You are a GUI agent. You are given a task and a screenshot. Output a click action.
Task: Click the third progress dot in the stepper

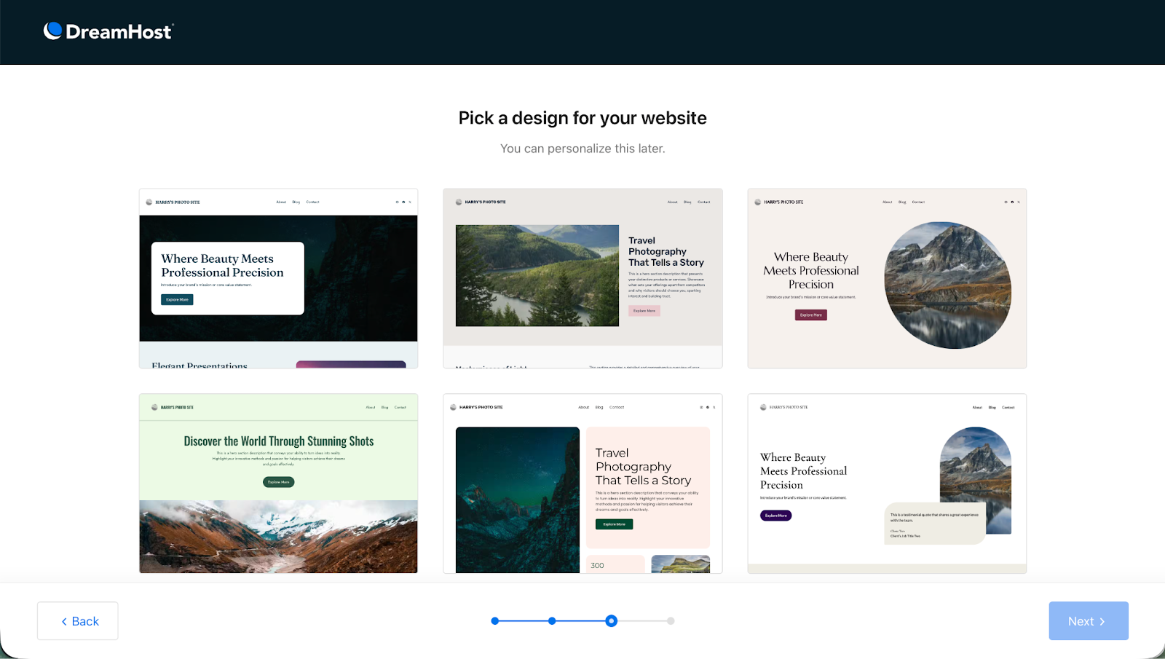pos(611,620)
